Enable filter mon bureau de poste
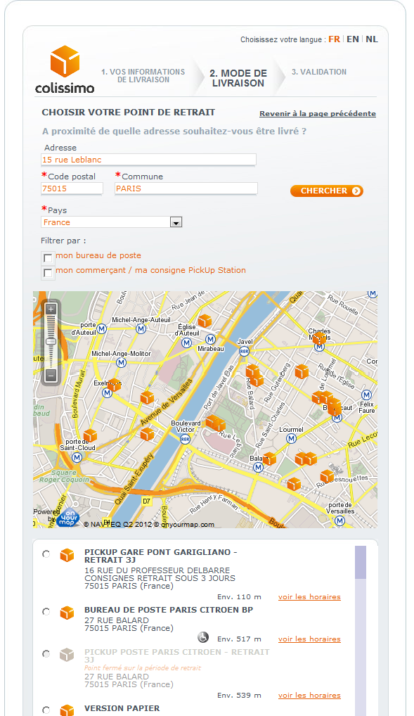Image resolution: width=414 pixels, height=716 pixels. pyautogui.click(x=48, y=258)
